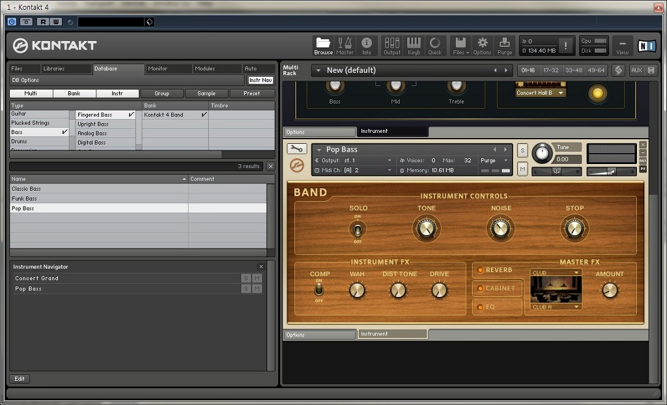
Task: Open the Pop Bass instrument name menu
Action: click(x=319, y=150)
